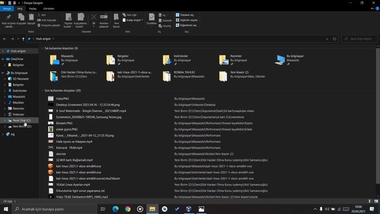Collapse the Son kullanılan dosyalar section
The height and width of the screenshot is (214, 380).
pos(43,90)
